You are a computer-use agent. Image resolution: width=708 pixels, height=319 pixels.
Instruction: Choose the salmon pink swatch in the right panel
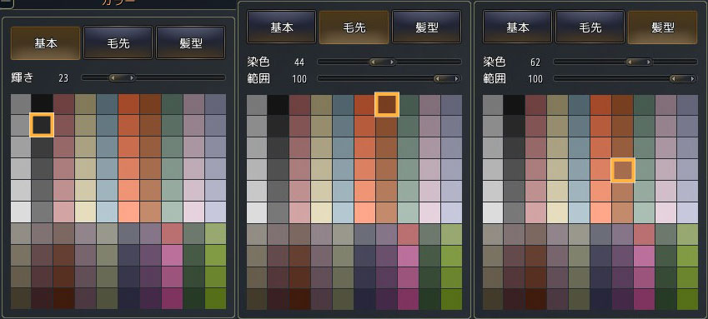click(645, 234)
